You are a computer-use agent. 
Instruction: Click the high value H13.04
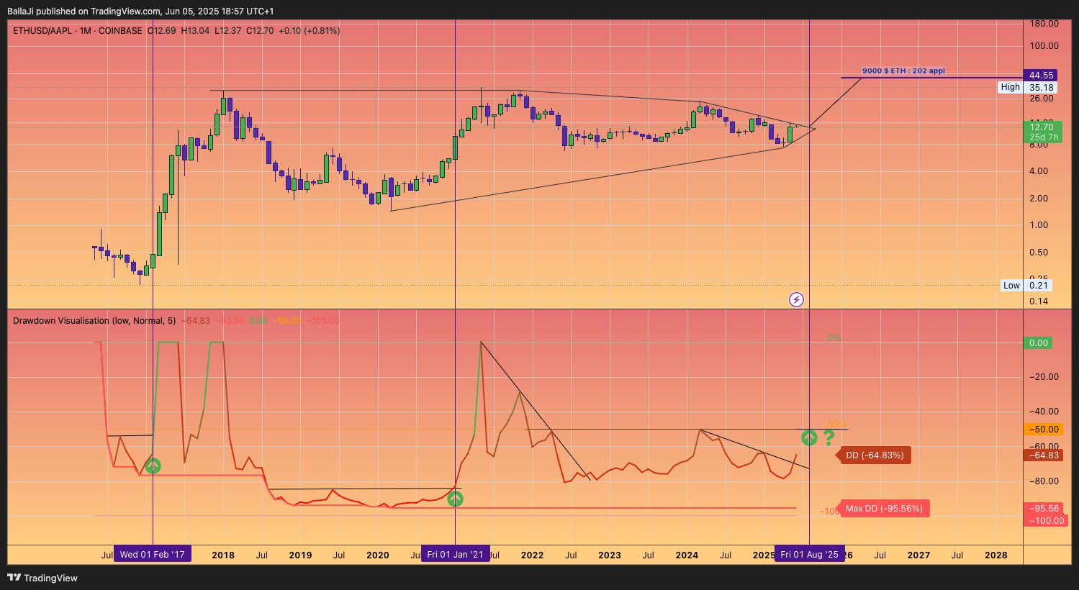[x=195, y=31]
